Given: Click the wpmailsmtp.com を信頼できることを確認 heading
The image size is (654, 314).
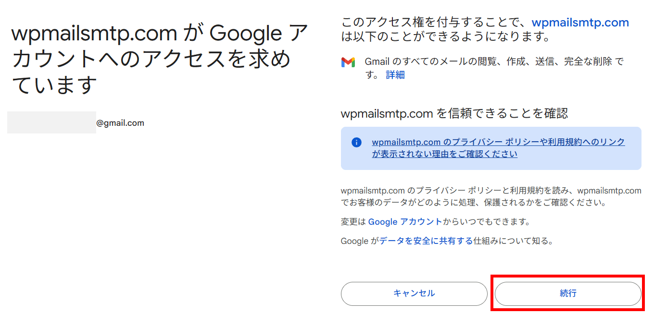Looking at the screenshot, I should point(454,113).
